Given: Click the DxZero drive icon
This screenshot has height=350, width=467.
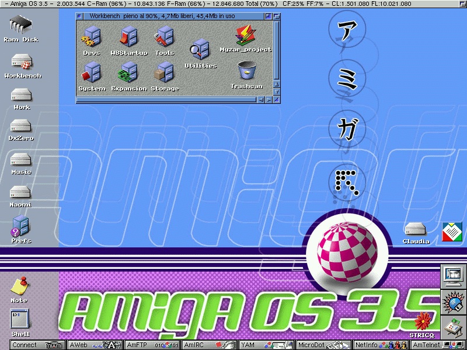Looking at the screenshot, I should pos(21,130).
